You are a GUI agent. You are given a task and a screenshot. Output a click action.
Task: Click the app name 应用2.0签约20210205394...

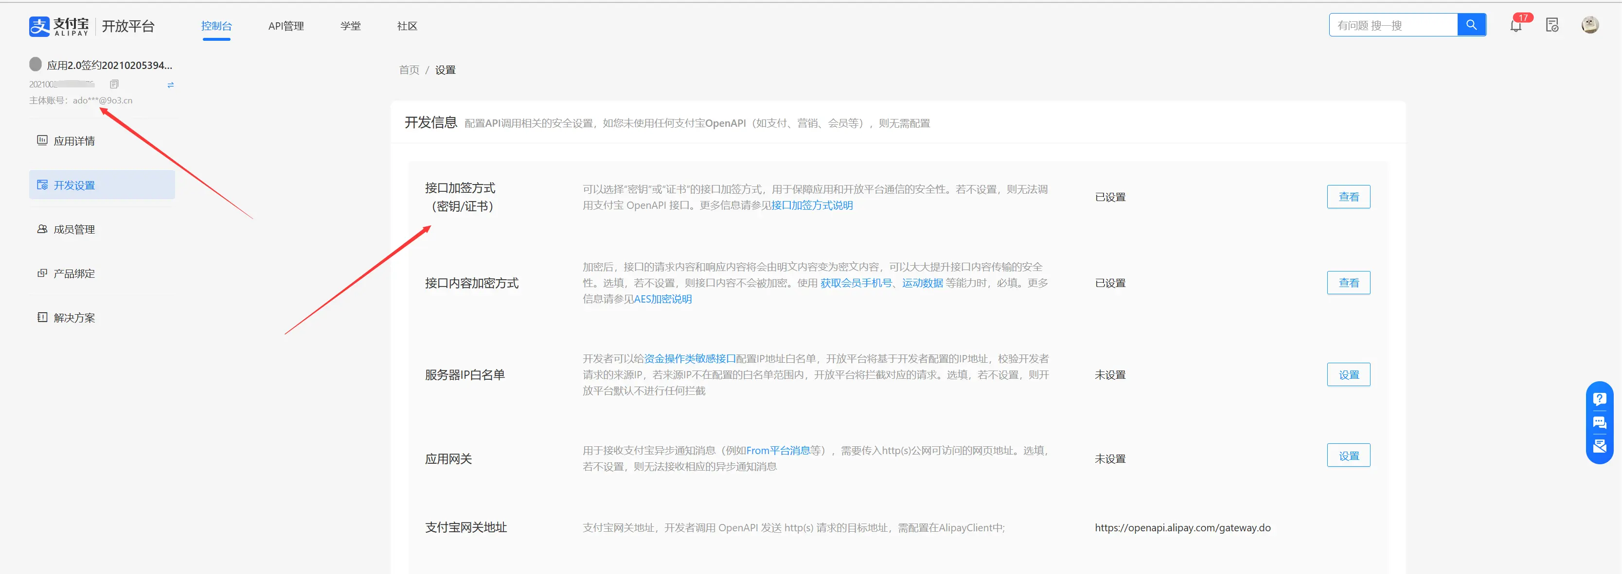pos(109,65)
